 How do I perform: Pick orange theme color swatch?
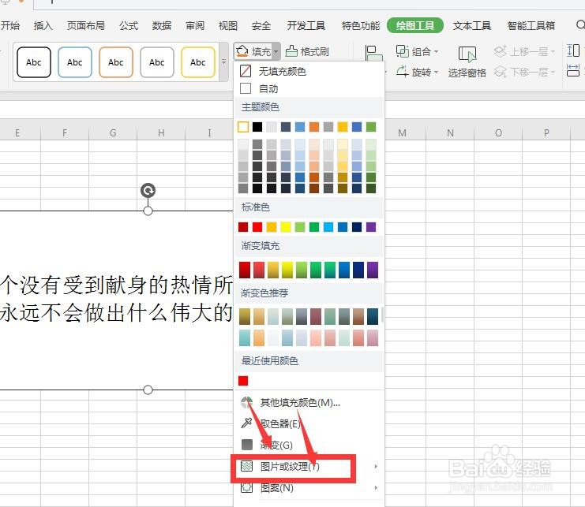pyautogui.click(x=314, y=127)
